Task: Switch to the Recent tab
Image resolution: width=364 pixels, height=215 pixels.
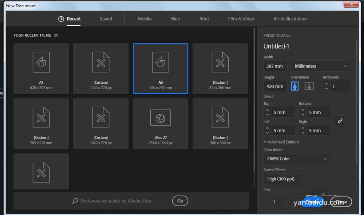Action: pyautogui.click(x=74, y=19)
